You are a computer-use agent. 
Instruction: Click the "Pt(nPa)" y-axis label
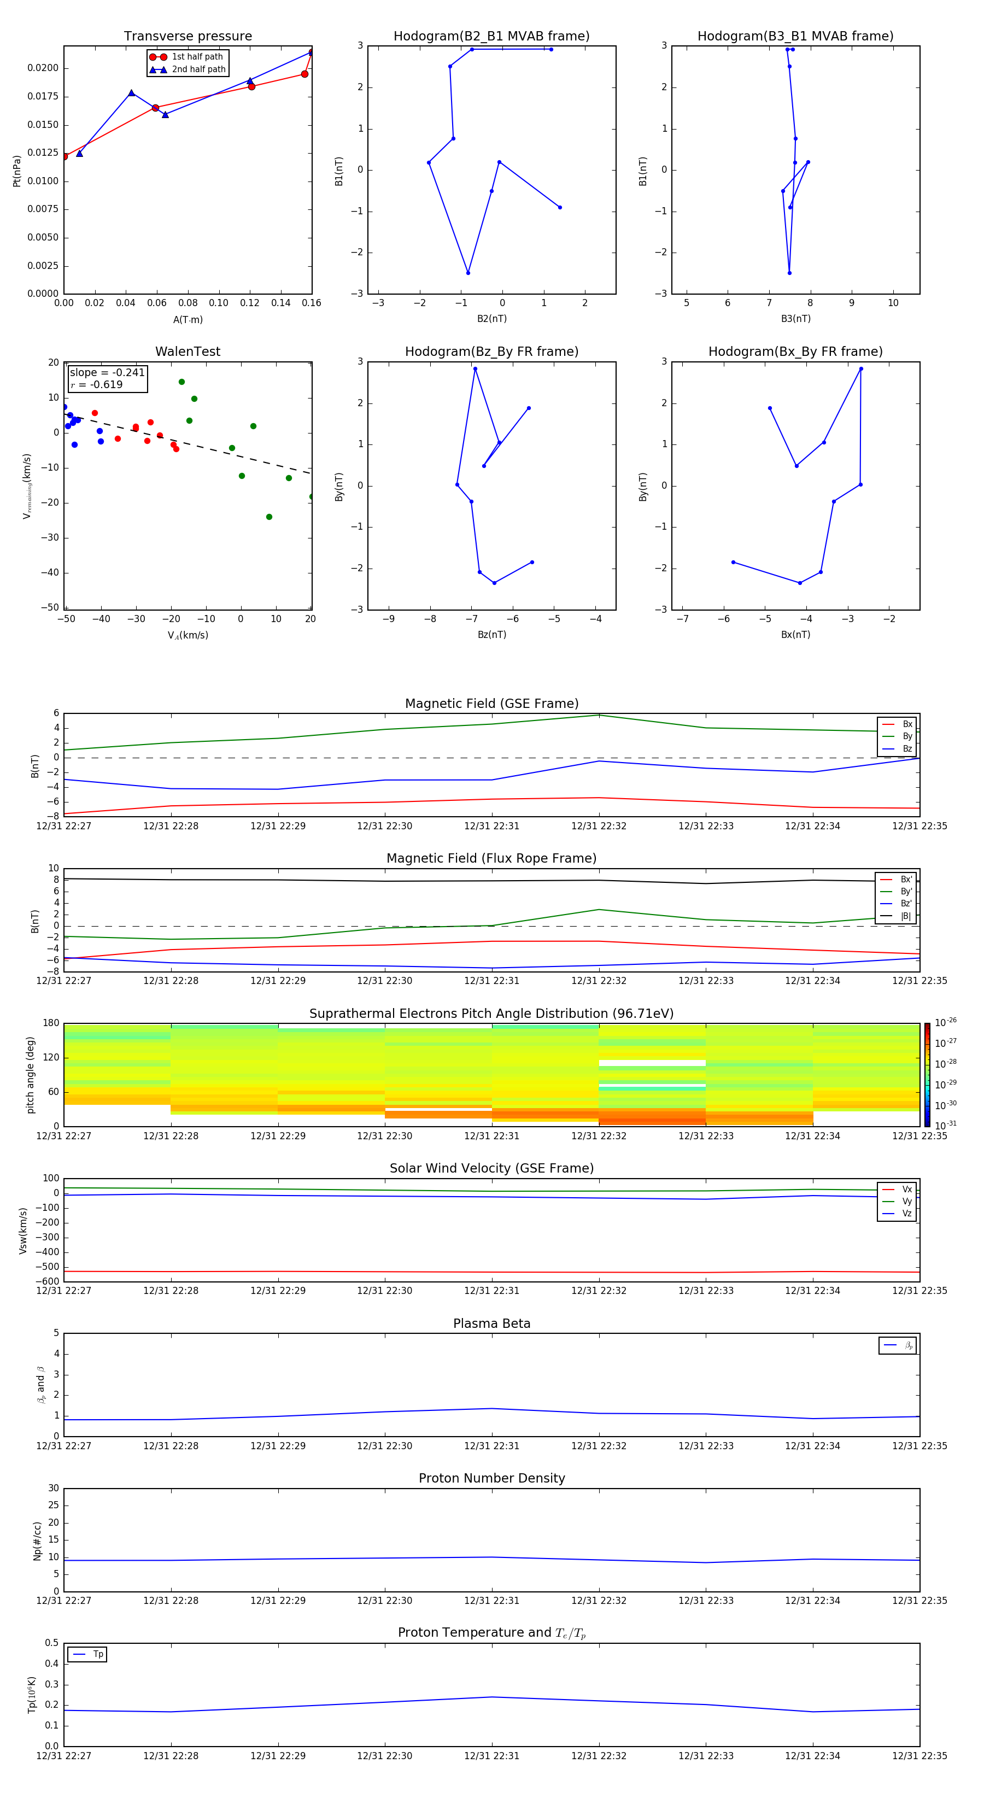(17, 171)
